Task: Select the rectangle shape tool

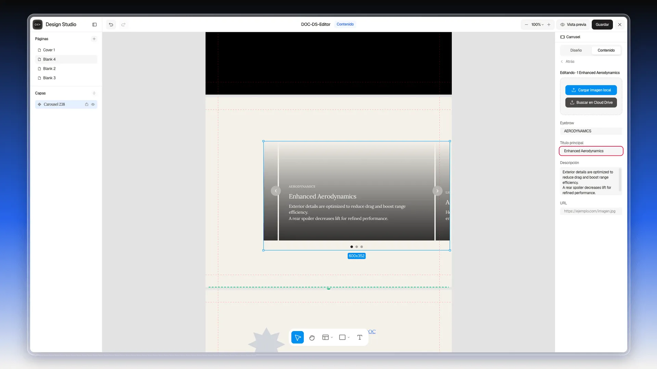Action: pyautogui.click(x=342, y=338)
